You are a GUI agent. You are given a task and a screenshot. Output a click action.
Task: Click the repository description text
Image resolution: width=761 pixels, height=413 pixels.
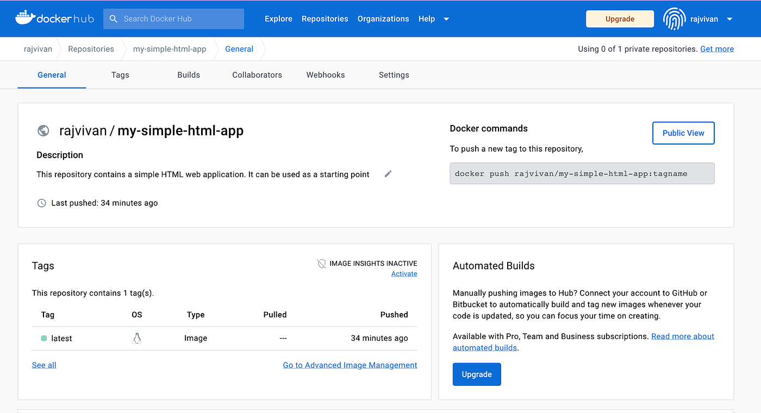[x=203, y=174]
